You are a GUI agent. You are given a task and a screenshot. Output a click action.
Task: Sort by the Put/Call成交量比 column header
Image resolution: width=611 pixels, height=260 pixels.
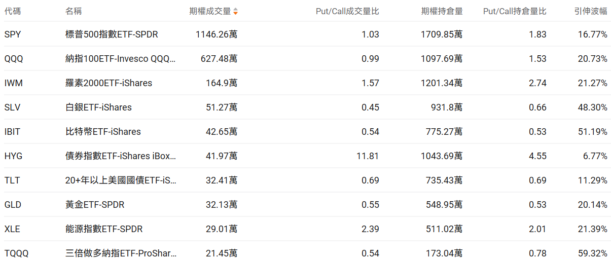[347, 11]
